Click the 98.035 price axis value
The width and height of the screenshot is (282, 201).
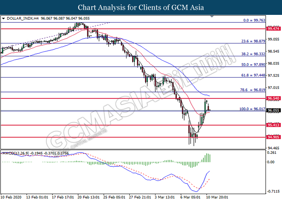(274, 64)
